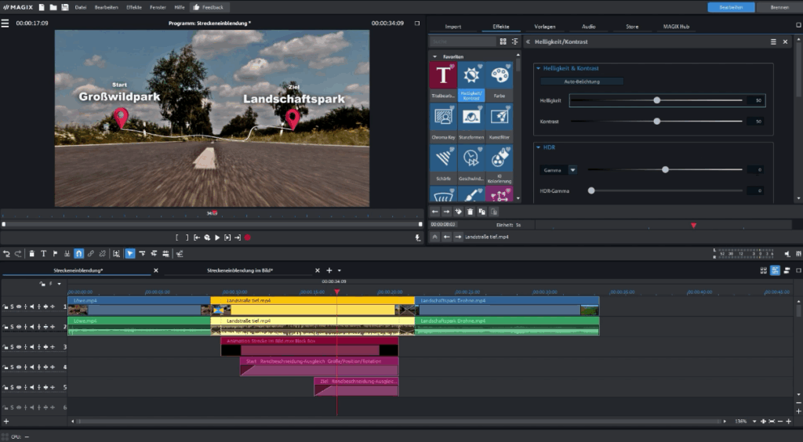Toggle the lock on track 3
This screenshot has width=803, height=442.
pyautogui.click(x=5, y=346)
